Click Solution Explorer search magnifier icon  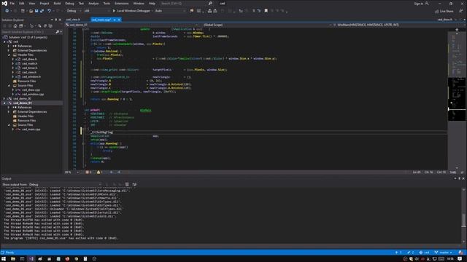[58, 32]
